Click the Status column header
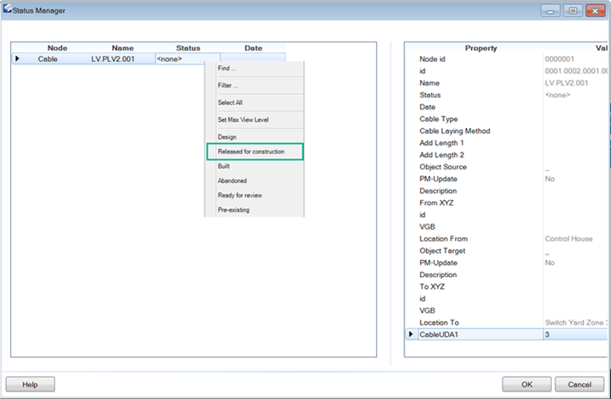This screenshot has height=399, width=611. [188, 48]
